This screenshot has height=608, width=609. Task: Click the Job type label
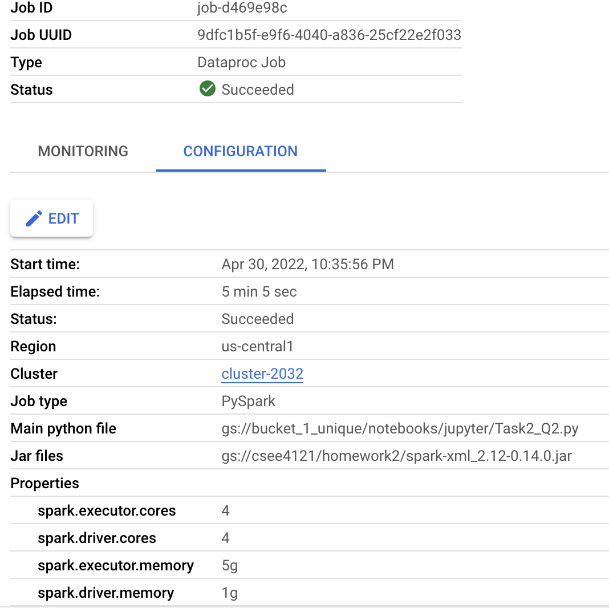point(39,402)
